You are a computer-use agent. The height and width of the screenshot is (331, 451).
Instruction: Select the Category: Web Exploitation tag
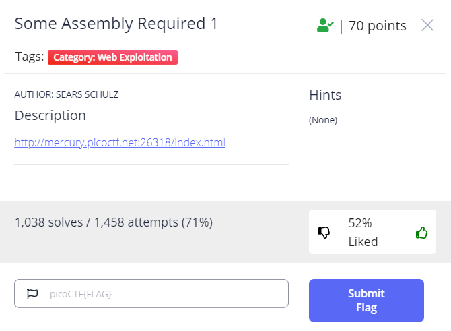click(112, 57)
